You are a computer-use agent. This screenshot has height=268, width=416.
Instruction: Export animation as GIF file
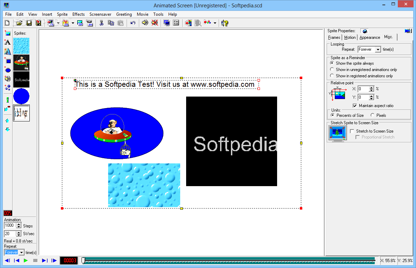[80, 23]
